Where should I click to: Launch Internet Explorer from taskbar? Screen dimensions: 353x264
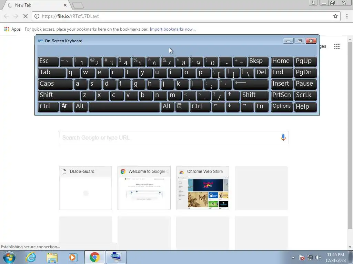pyautogui.click(x=31, y=257)
